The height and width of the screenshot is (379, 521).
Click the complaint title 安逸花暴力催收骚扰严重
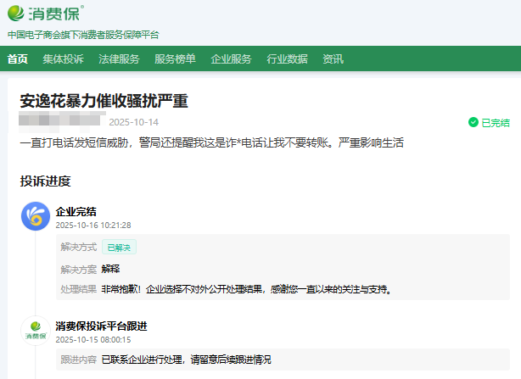[x=104, y=101]
